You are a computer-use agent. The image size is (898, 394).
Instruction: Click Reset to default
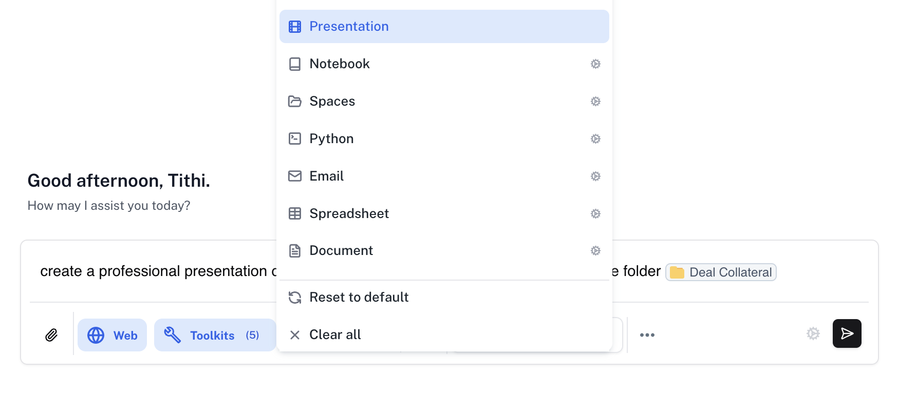click(359, 298)
